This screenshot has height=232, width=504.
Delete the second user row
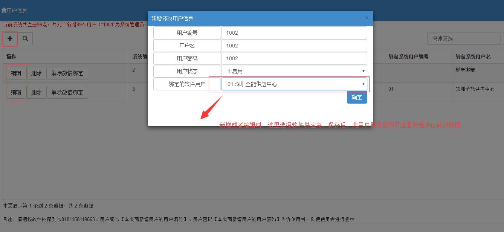(x=37, y=92)
